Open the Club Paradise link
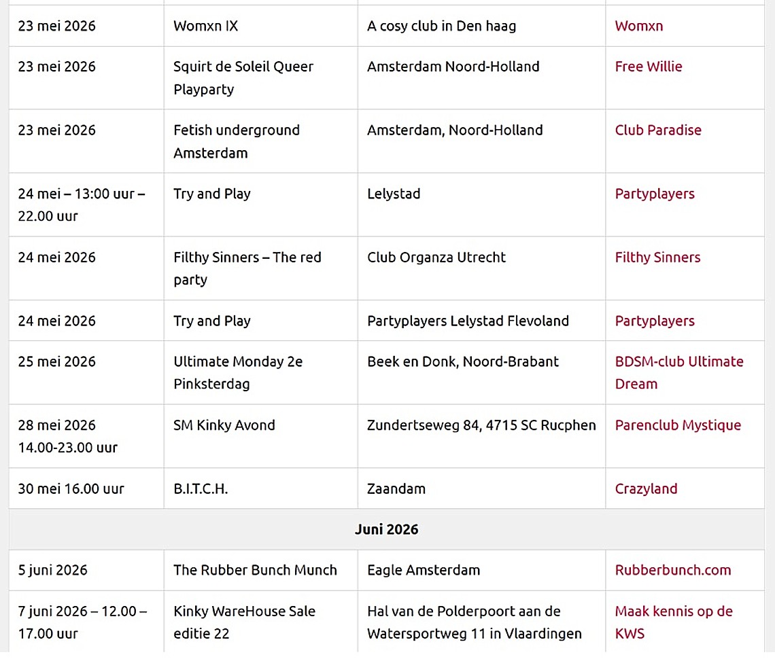The width and height of the screenshot is (775, 659). pos(658,130)
